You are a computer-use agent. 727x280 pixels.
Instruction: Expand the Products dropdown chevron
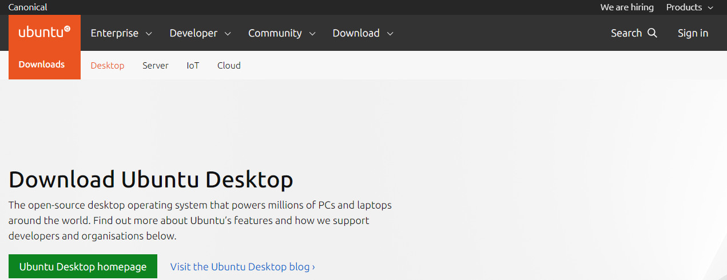pyautogui.click(x=710, y=8)
